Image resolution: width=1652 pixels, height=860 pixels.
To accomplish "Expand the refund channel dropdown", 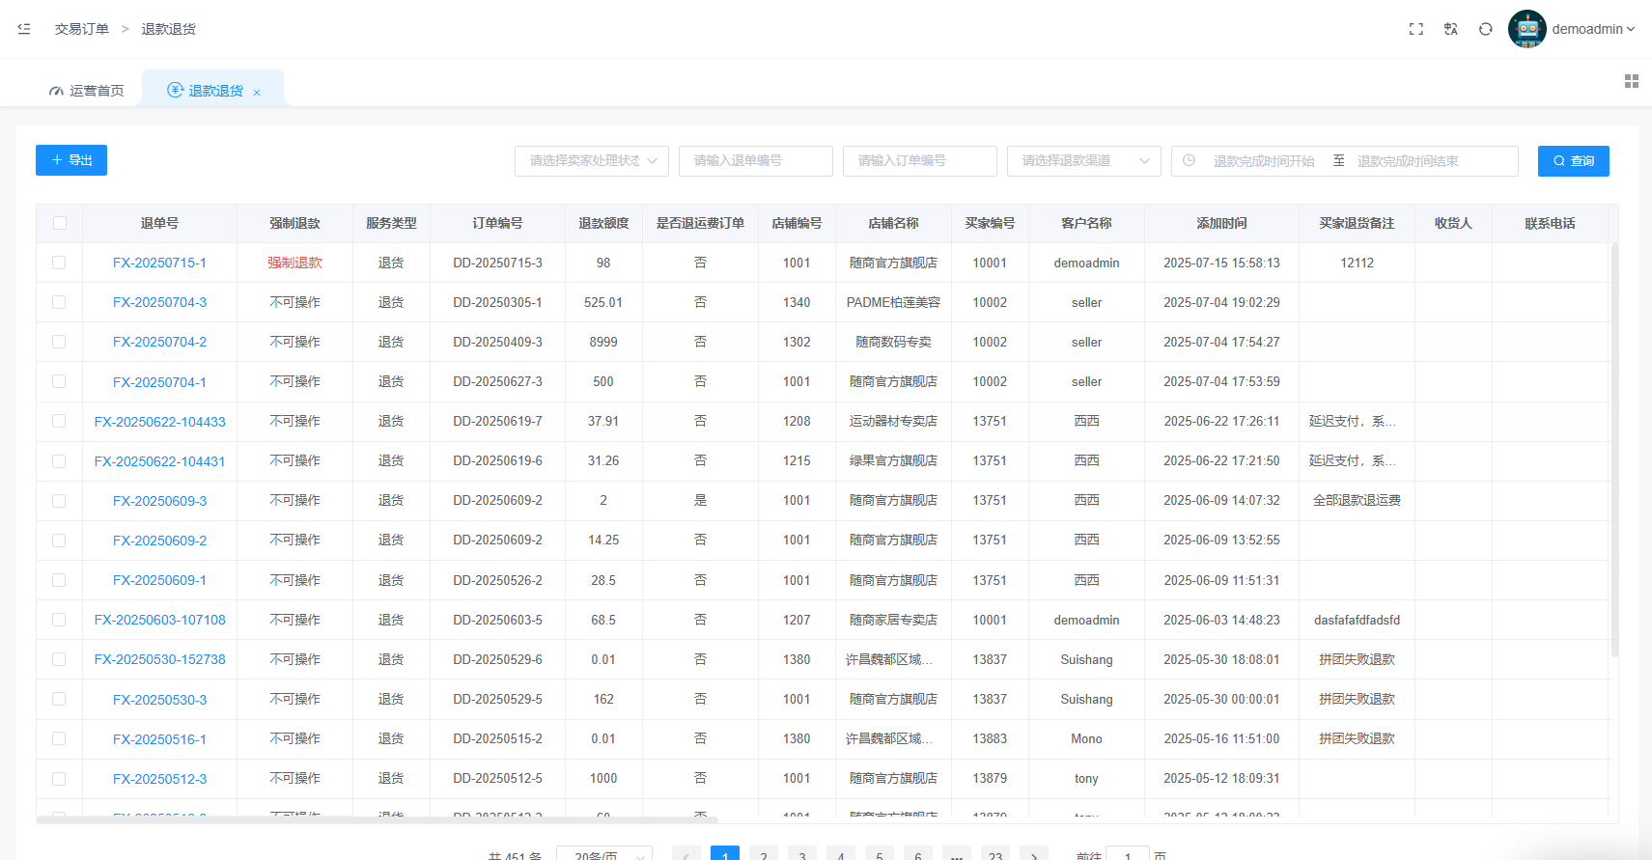I will 1083,161.
